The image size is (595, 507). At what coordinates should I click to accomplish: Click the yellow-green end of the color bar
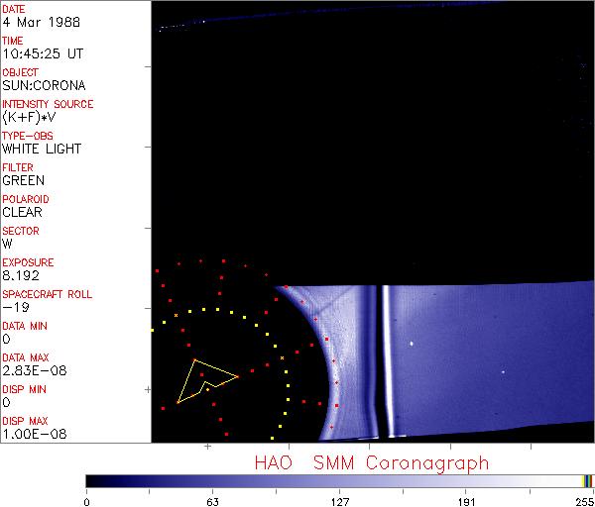pos(587,481)
